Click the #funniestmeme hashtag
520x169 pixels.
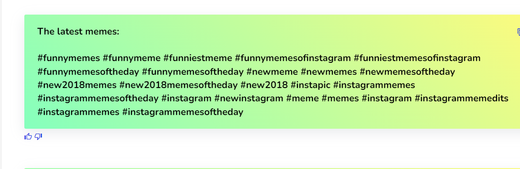pos(198,58)
